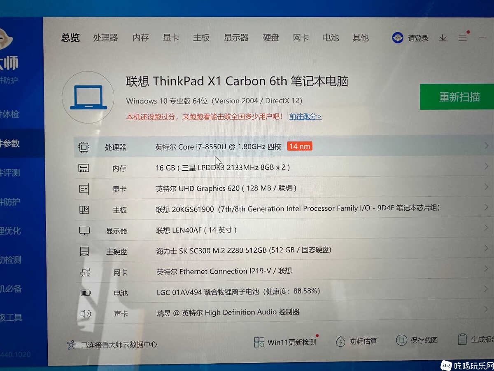Expand the 电池 row chevron
This screenshot has width=494, height=371.
[487, 289]
